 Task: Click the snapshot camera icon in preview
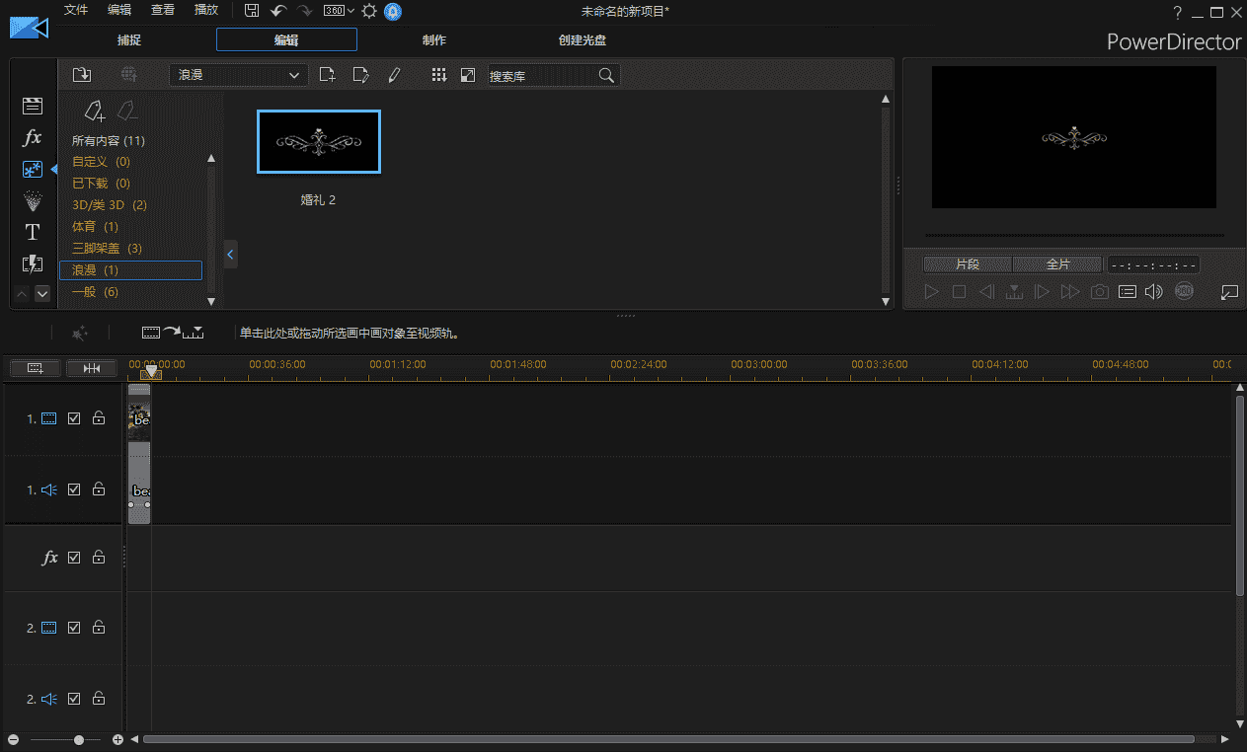click(x=1099, y=292)
